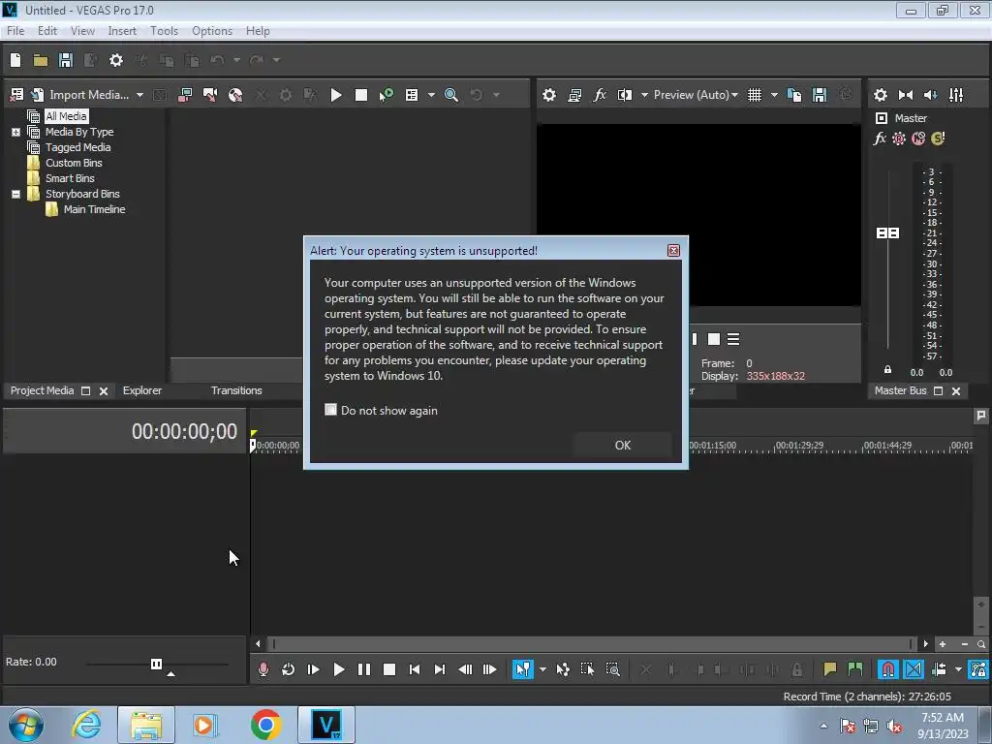Viewport: 992px width, 744px height.
Task: Open the Master Bus mixer faders icon
Action: [x=956, y=95]
